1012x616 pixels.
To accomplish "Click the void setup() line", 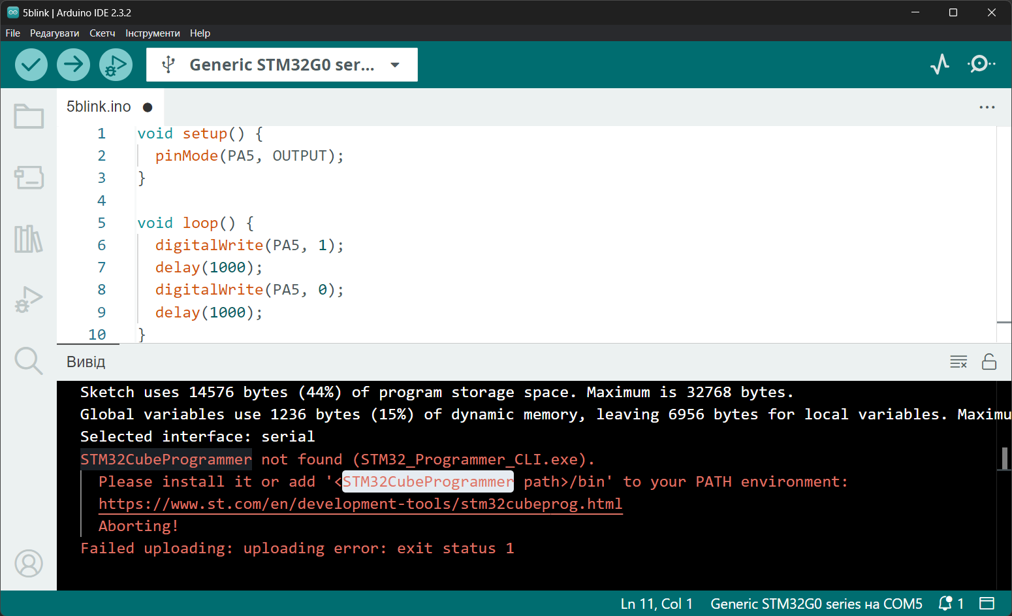I will click(x=200, y=134).
